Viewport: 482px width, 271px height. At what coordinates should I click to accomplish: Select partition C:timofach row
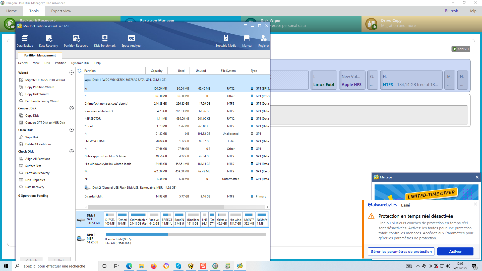177,104
